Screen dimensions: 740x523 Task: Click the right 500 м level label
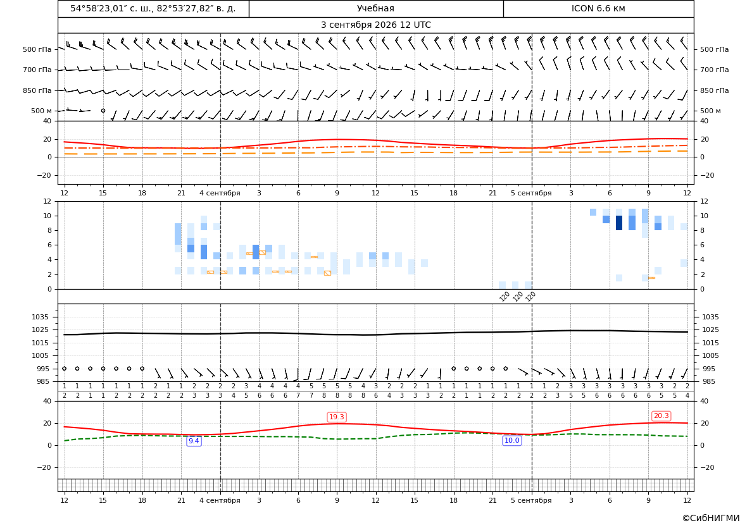click(710, 111)
